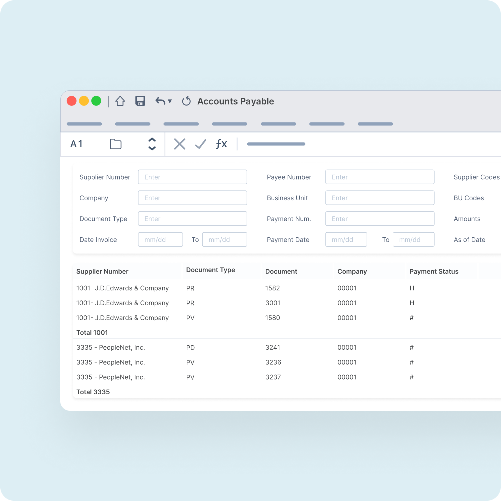Select the Payment Status column header
This screenshot has width=501, height=501.
click(x=434, y=271)
